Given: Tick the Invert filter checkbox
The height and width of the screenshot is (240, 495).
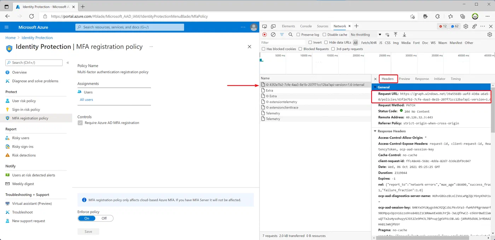Looking at the screenshot, I should pyautogui.click(x=310, y=42).
